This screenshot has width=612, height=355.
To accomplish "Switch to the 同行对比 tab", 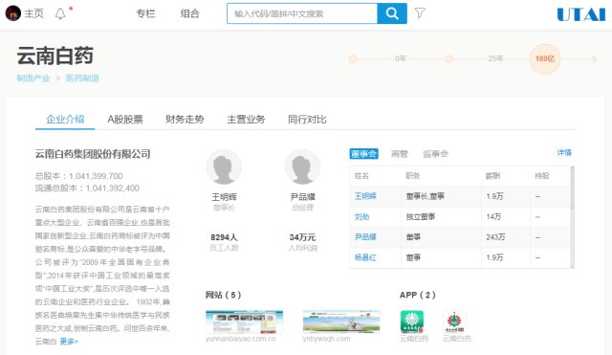I will click(x=307, y=119).
